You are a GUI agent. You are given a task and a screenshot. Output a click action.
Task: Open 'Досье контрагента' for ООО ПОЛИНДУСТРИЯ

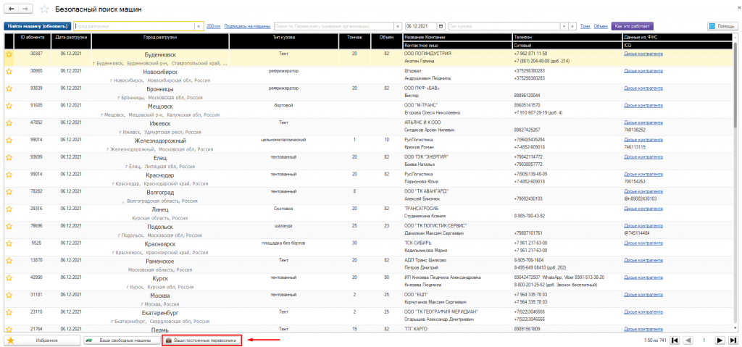coord(643,54)
